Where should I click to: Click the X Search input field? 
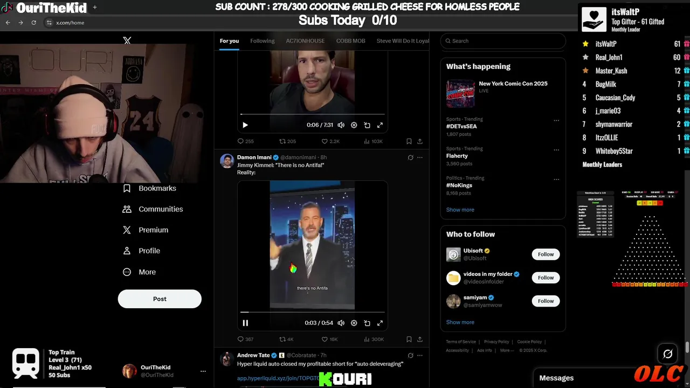503,41
